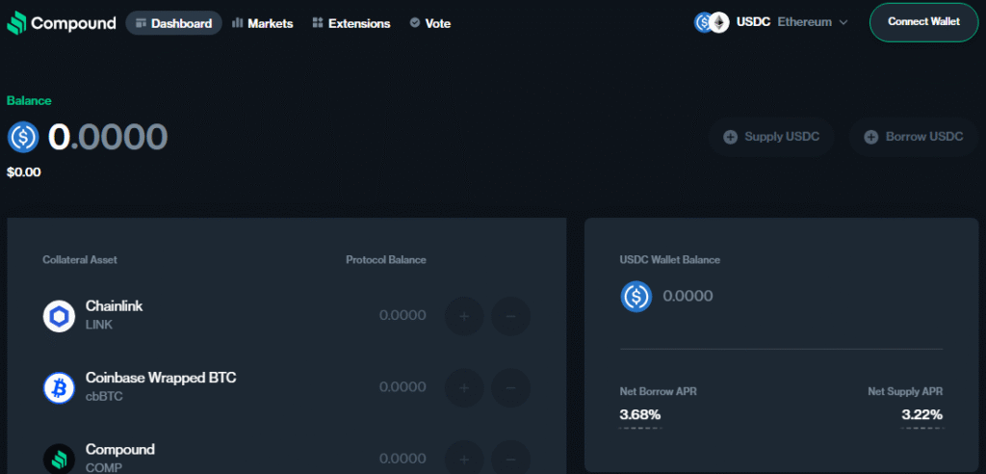The image size is (986, 474).
Task: Click the Collateral Asset column header
Action: 80,260
